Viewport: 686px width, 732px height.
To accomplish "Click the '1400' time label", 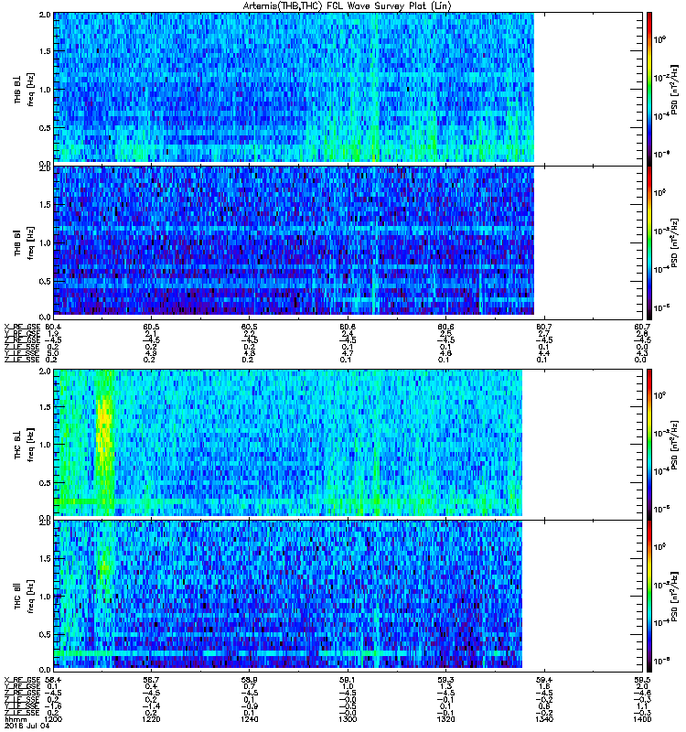I will click(642, 719).
